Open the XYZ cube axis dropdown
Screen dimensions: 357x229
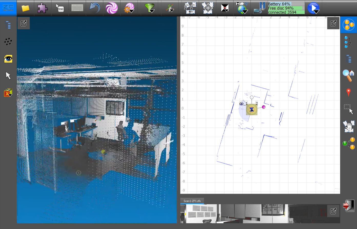tap(8, 93)
